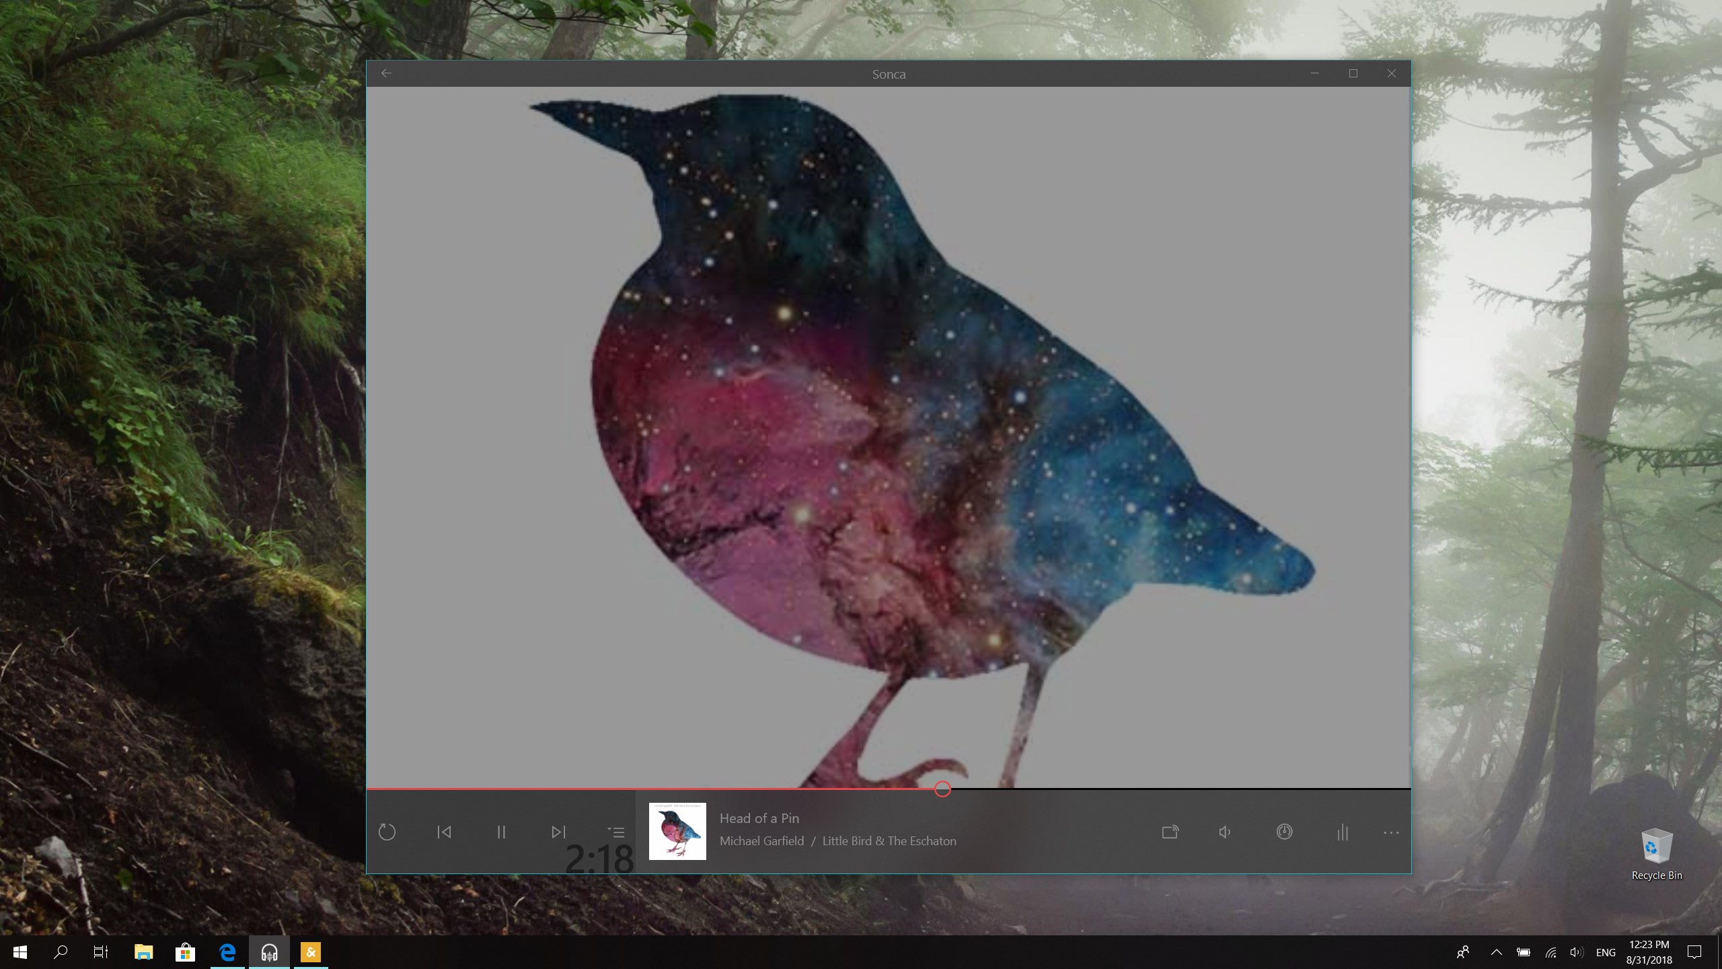Go back using the arrow in Sonca
The image size is (1722, 969).
coord(387,73)
